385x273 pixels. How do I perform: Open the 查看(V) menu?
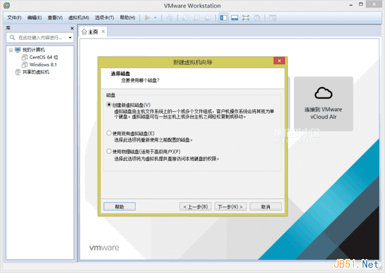[x=55, y=18]
